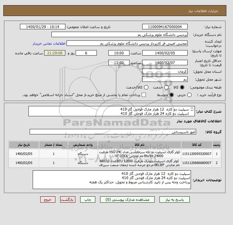This screenshot has width=233, height=225.
Task: Click the اطلاعات کالاهای مورد نیاز heading
Action: point(199,121)
